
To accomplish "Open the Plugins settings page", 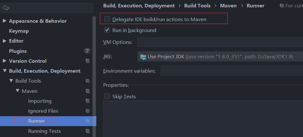I will [x=18, y=51].
